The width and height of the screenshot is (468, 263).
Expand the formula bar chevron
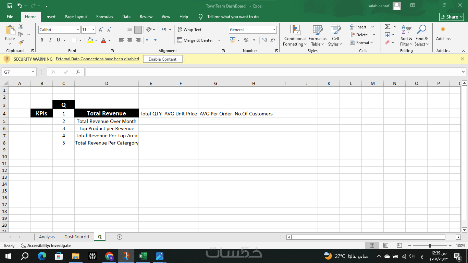click(x=464, y=72)
